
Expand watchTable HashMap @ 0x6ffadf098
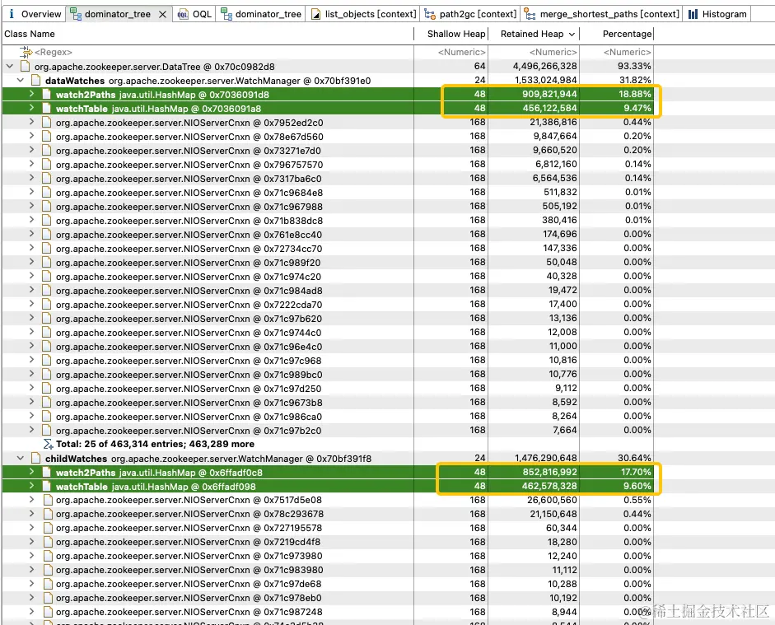click(x=31, y=485)
